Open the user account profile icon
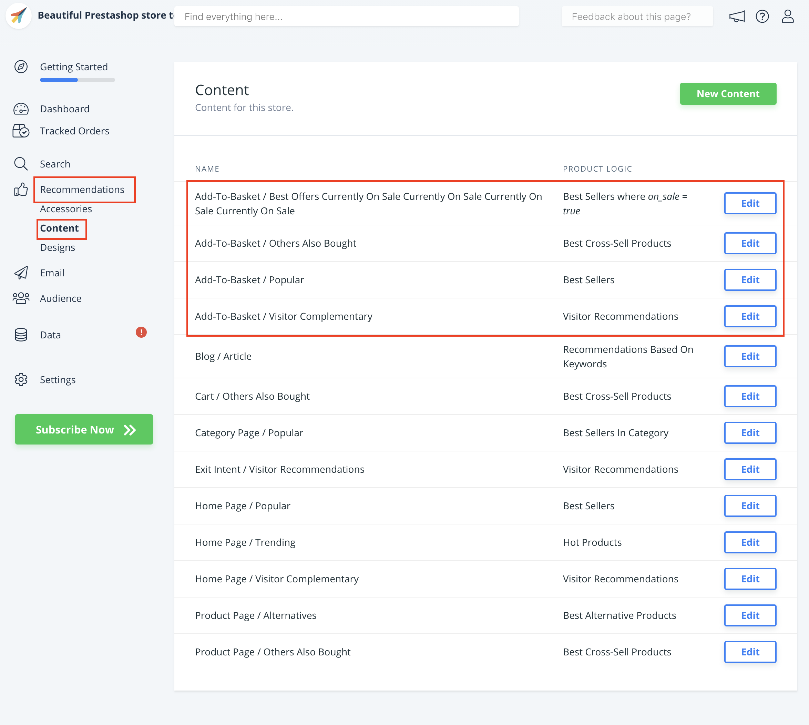This screenshot has width=809, height=725. point(788,16)
